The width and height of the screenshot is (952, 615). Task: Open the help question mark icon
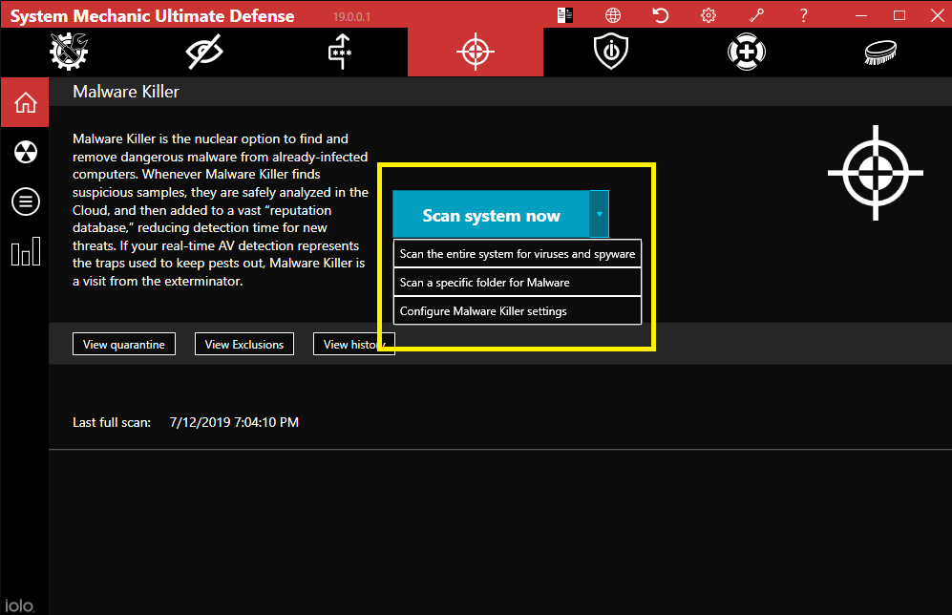click(804, 15)
